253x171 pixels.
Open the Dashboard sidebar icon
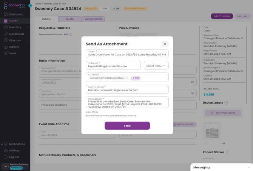[6, 14]
